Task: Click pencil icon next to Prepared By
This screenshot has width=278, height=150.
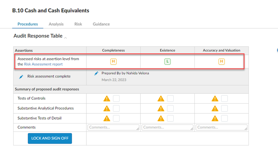Action: (x=96, y=73)
